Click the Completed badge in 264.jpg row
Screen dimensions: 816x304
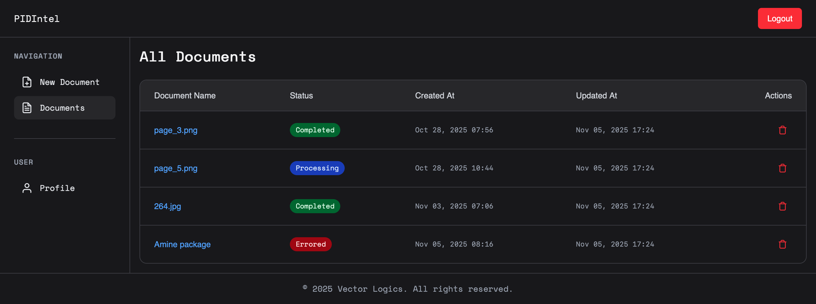tap(314, 206)
